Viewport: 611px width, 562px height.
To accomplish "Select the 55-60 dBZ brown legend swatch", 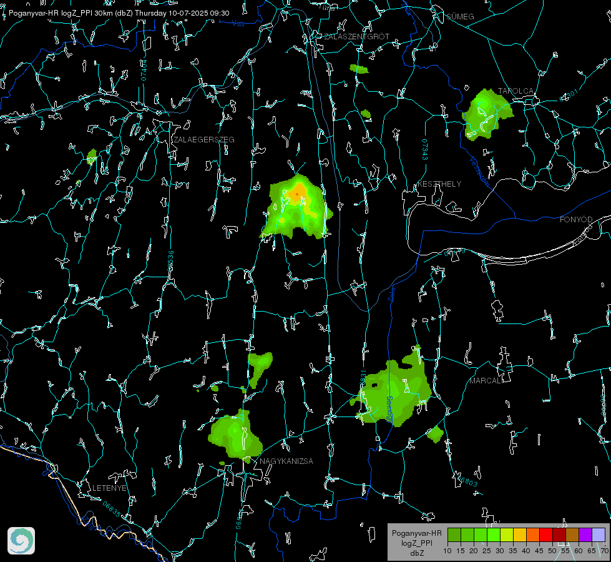I will (x=572, y=535).
